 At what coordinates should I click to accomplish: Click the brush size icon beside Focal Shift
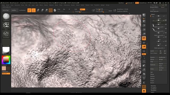click(93, 10)
